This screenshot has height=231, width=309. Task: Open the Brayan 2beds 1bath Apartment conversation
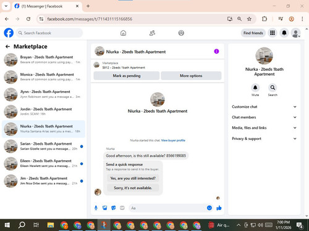click(43, 60)
